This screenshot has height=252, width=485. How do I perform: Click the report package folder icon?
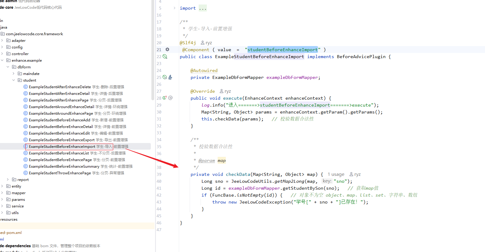click(x=14, y=179)
